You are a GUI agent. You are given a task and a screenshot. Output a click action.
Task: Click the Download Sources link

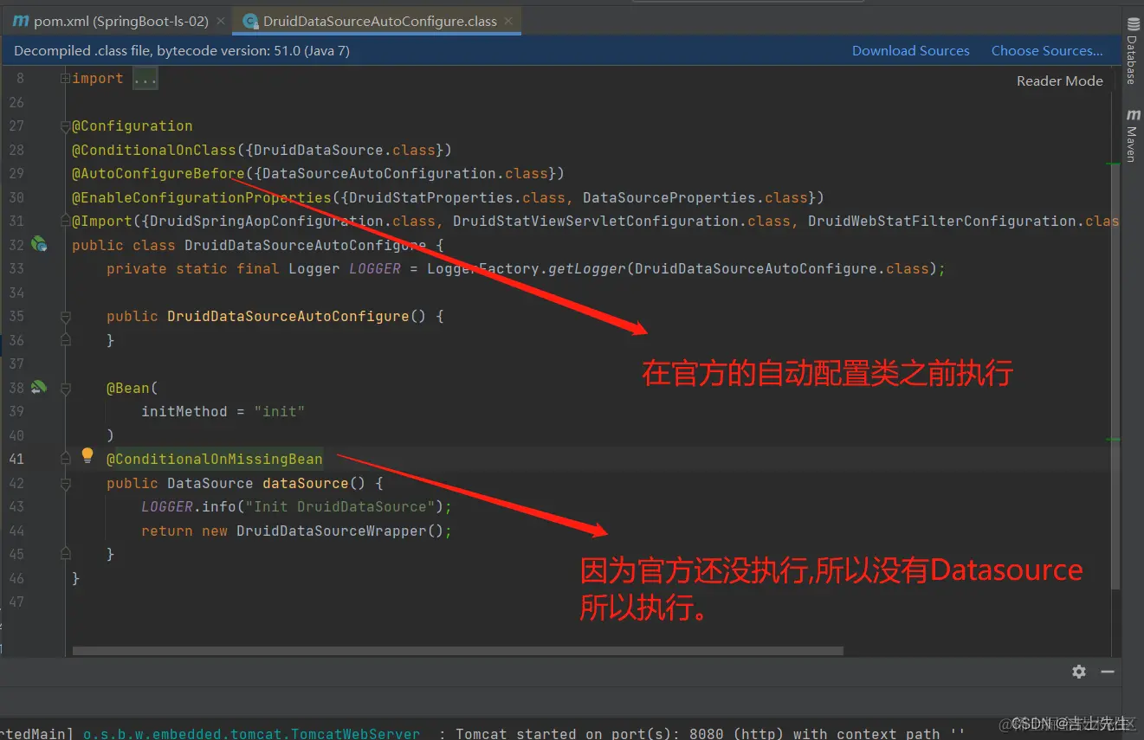(910, 51)
